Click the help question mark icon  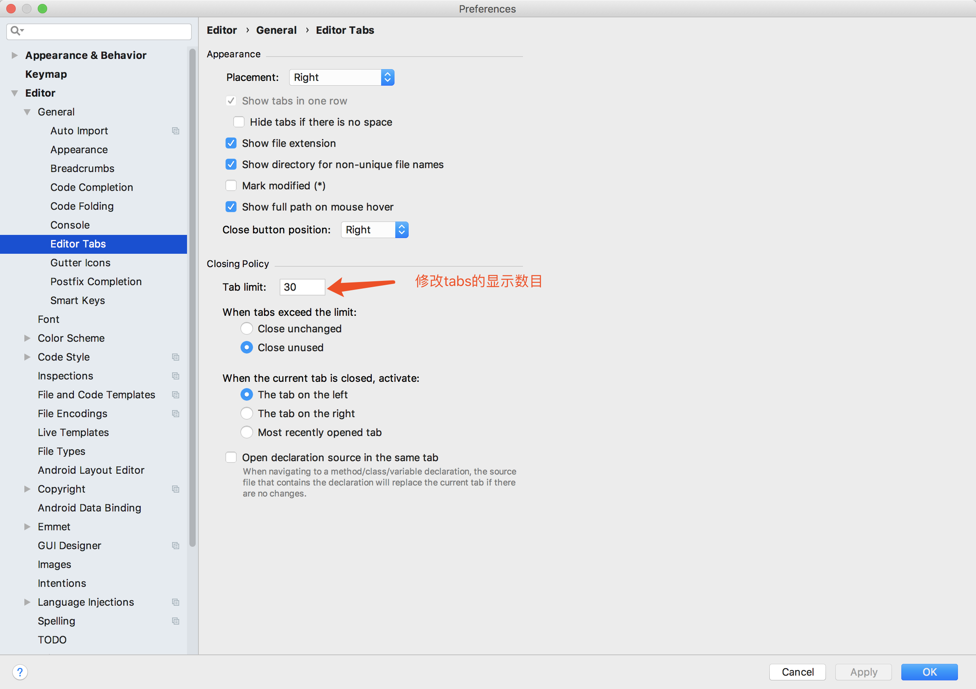pos(20,672)
